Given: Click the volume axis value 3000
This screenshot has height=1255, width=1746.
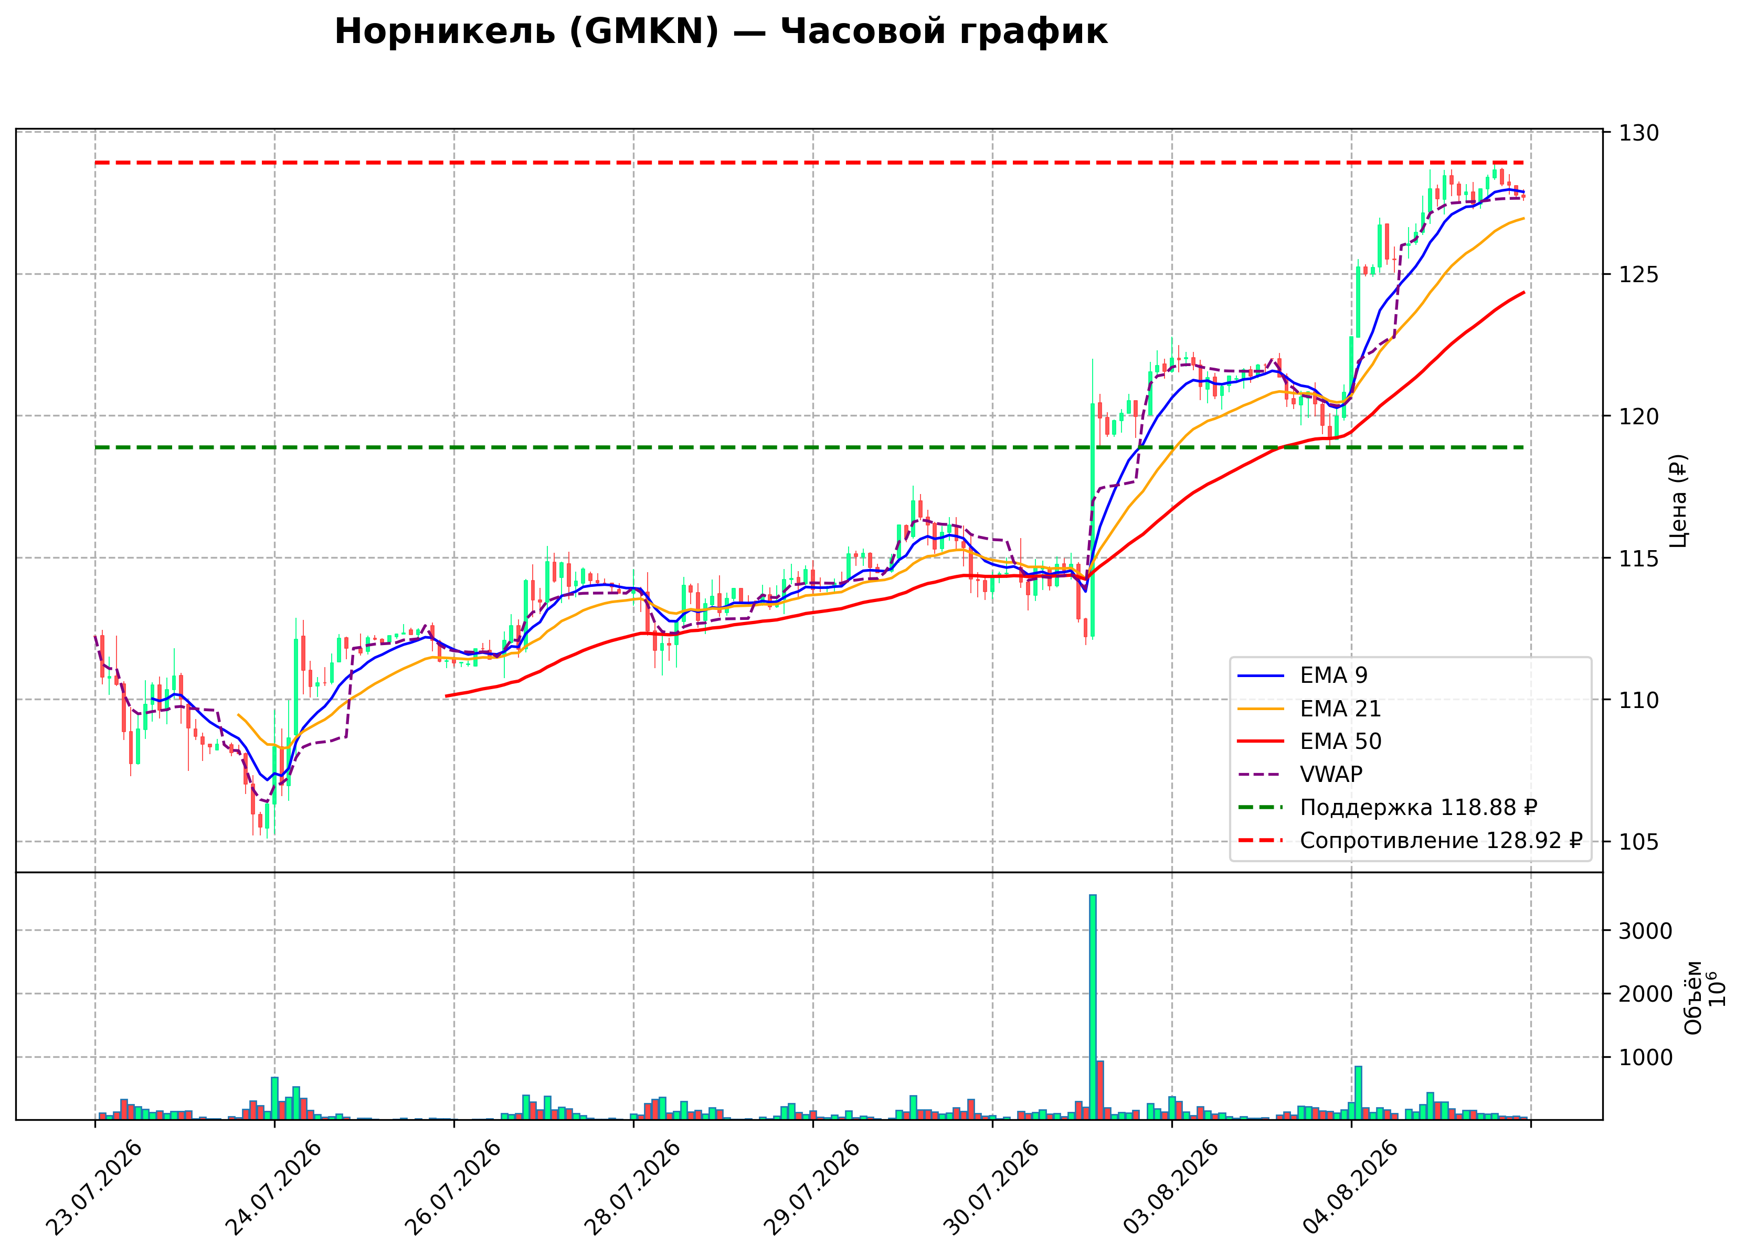Looking at the screenshot, I should (x=1646, y=931).
